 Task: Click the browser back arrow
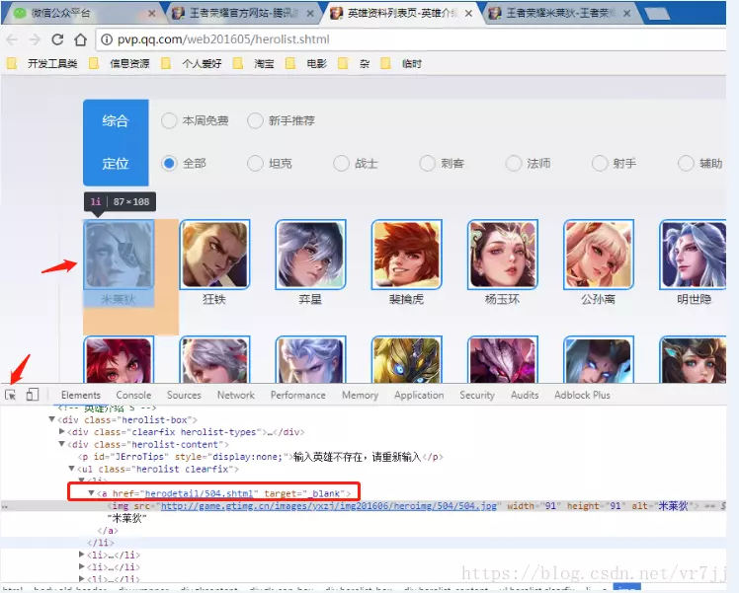point(12,39)
